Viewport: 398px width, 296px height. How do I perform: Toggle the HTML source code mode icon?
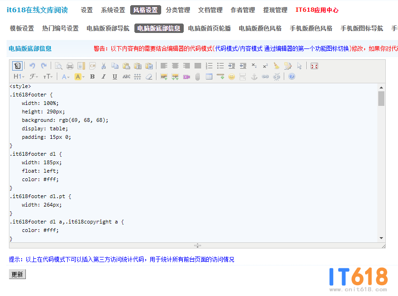(17, 66)
